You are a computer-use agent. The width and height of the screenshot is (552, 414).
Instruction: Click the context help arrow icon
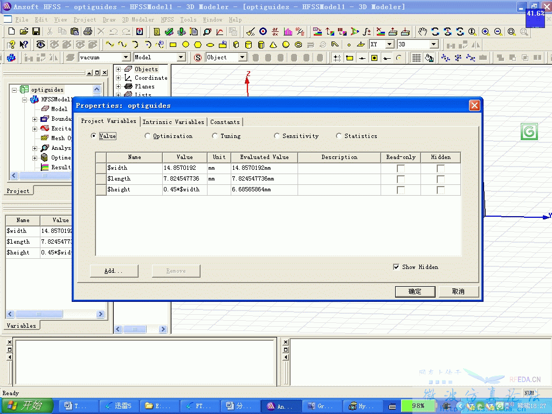point(24,45)
